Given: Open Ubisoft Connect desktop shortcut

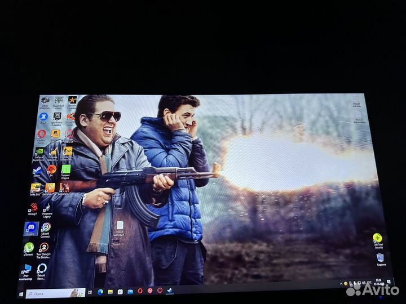Looking at the screenshot, I should tap(46, 230).
